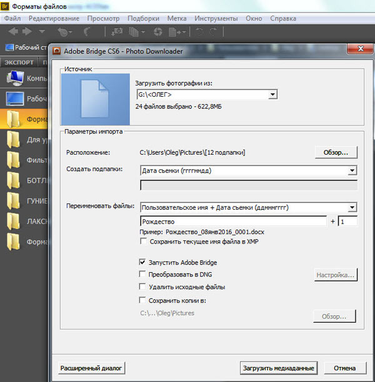Enable the Сохранить текущее имя файла в XMP checkbox
This screenshot has height=382, width=375.
[x=144, y=242]
